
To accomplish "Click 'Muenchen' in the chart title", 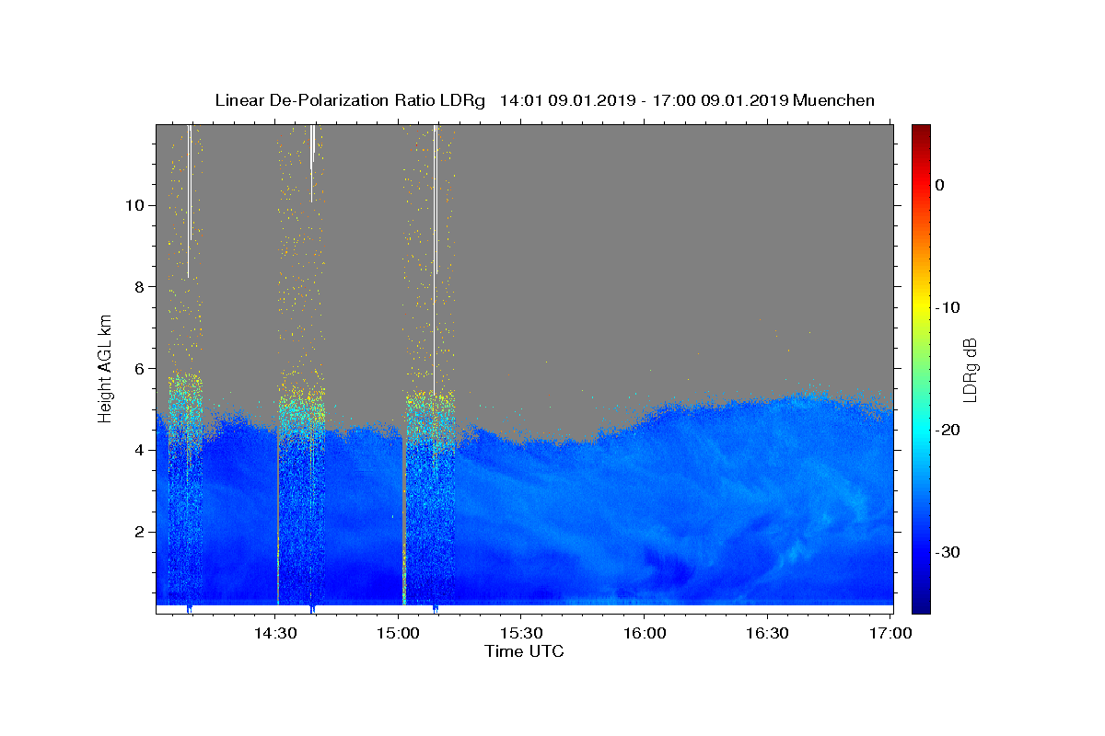I will tap(833, 100).
